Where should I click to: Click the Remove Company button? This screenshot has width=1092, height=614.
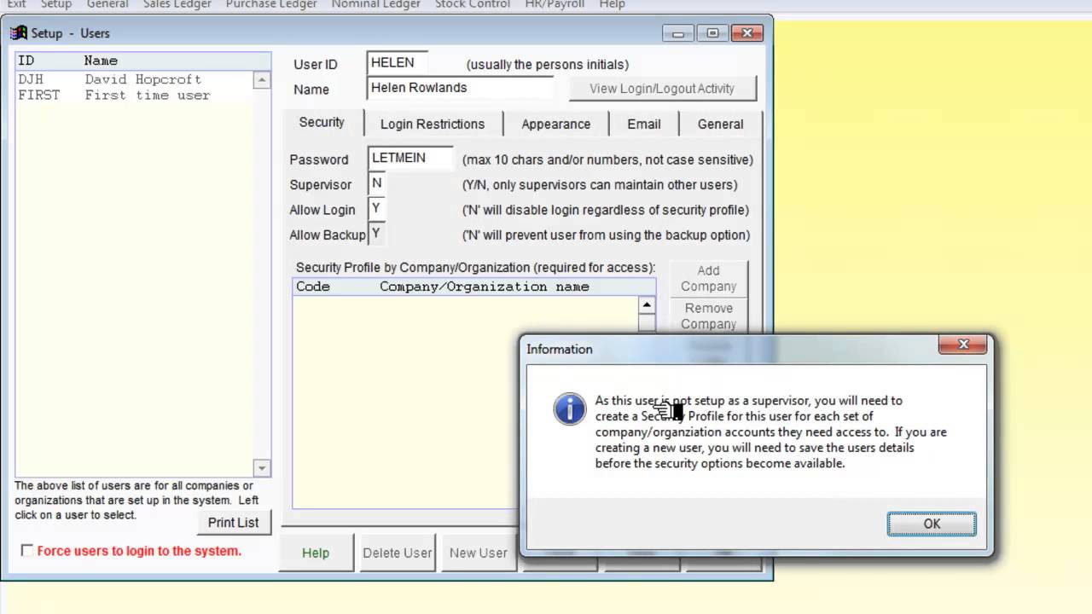[708, 316]
